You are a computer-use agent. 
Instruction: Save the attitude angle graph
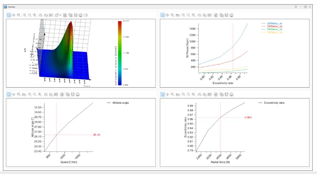pyautogui.click(x=73, y=94)
